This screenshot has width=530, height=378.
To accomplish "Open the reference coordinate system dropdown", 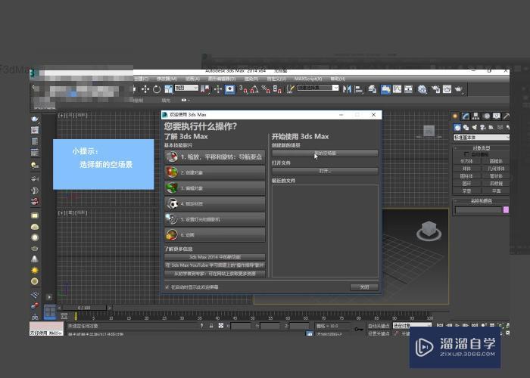I will pos(186,88).
